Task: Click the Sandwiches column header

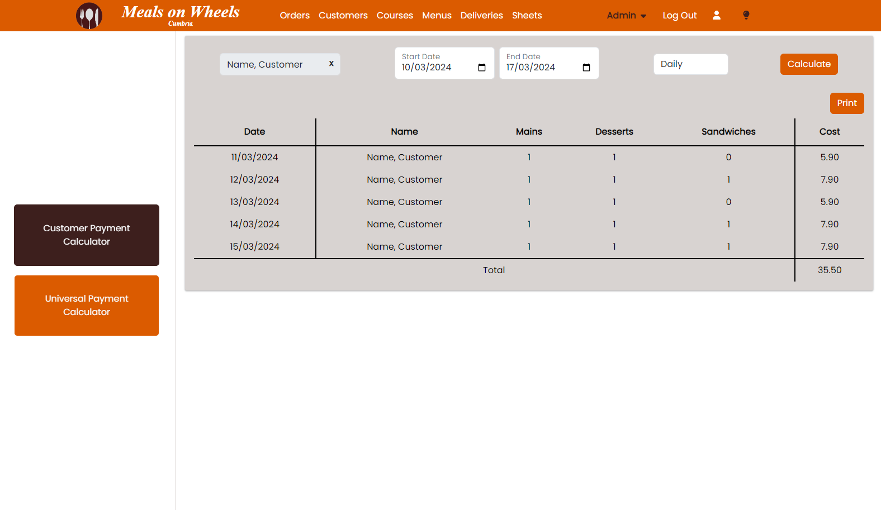Action: [x=728, y=132]
